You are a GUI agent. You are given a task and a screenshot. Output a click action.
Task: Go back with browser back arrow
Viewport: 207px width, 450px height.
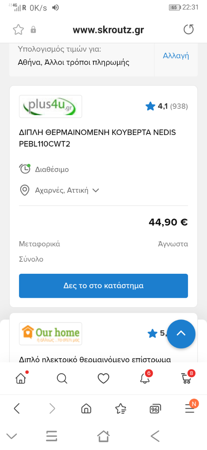point(17,408)
